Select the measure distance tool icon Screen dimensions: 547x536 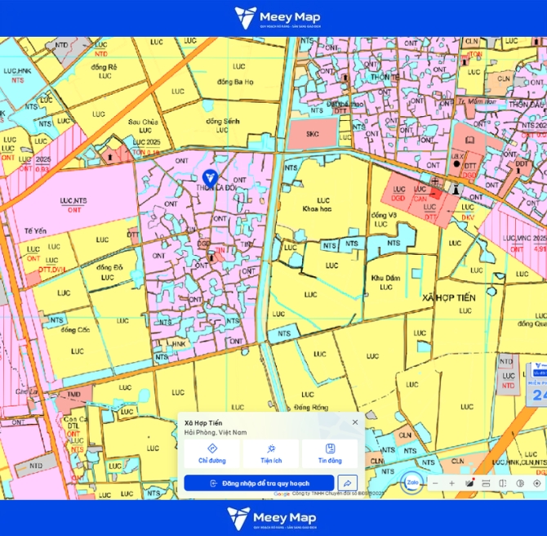(486, 483)
